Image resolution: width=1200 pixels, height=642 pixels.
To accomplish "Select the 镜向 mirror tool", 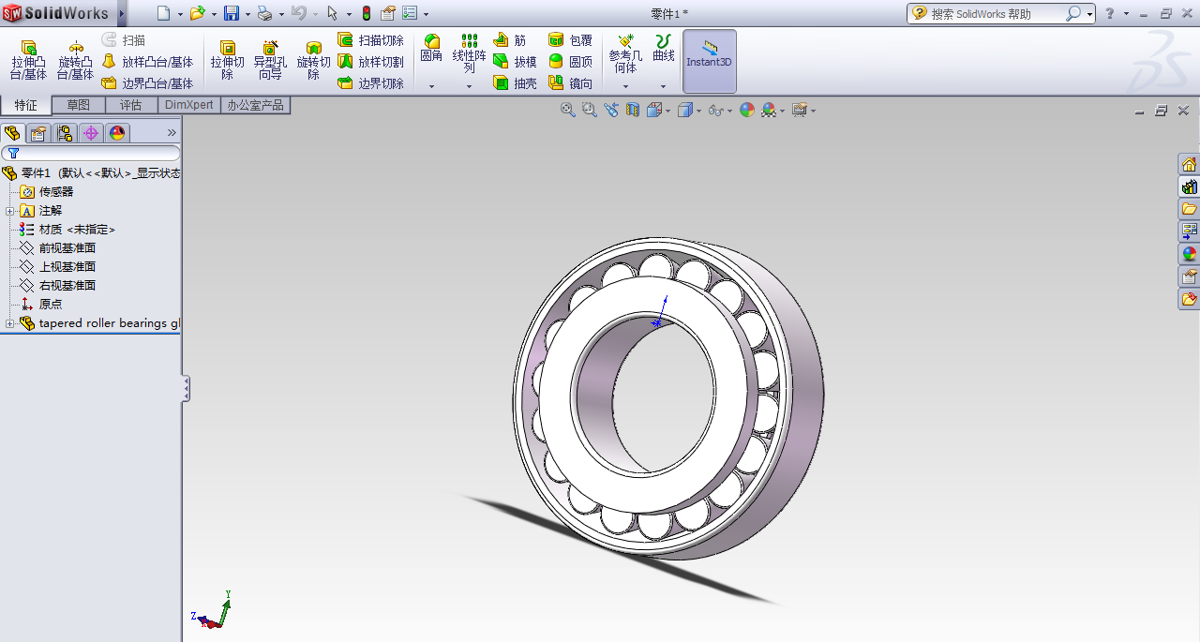I will click(x=570, y=83).
